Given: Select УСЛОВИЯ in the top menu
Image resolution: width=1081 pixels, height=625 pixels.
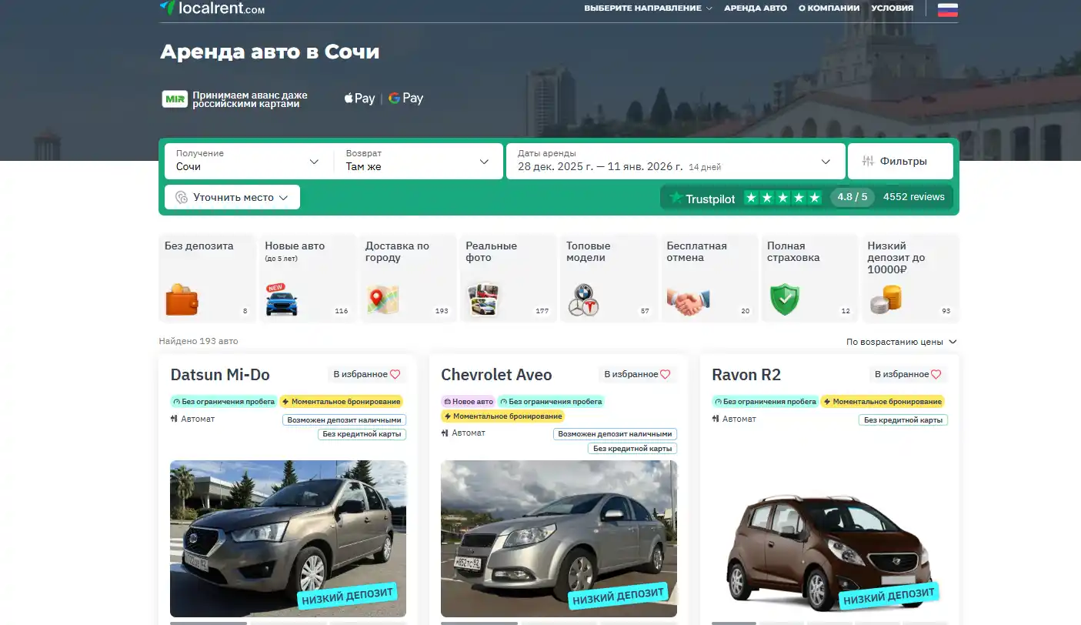Looking at the screenshot, I should 892,8.
